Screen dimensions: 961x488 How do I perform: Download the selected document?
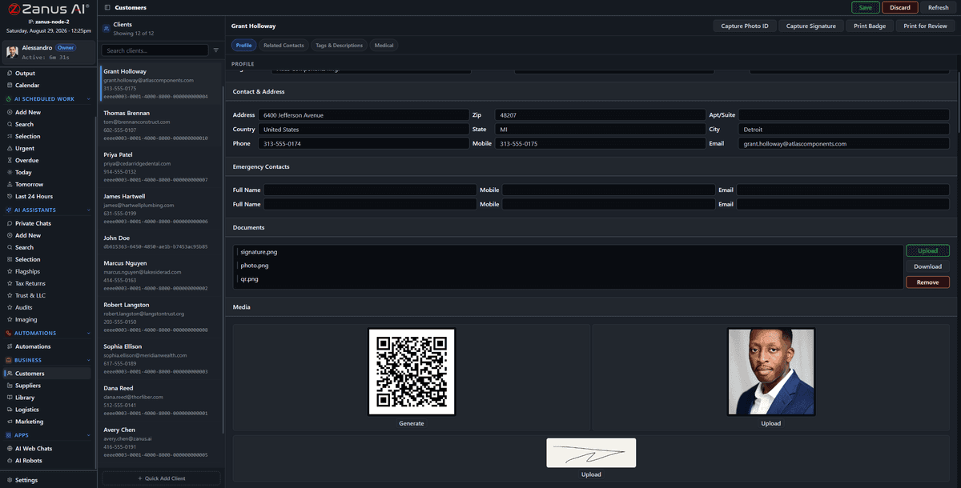pyautogui.click(x=927, y=266)
